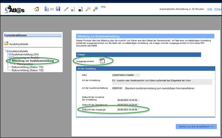
Task: Click the Zeitpunkt der Annahme value 14:34:32
Action: click(x=128, y=100)
